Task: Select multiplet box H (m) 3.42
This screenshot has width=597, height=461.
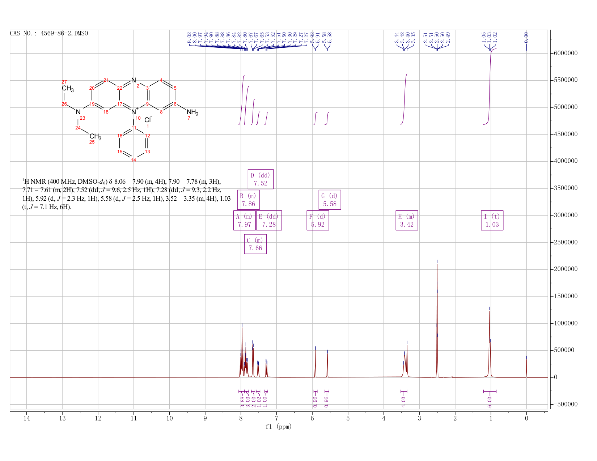Action: [407, 220]
